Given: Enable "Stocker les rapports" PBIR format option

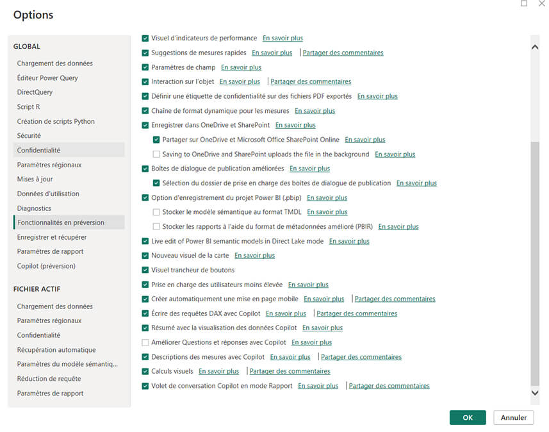Looking at the screenshot, I should tap(156, 226).
